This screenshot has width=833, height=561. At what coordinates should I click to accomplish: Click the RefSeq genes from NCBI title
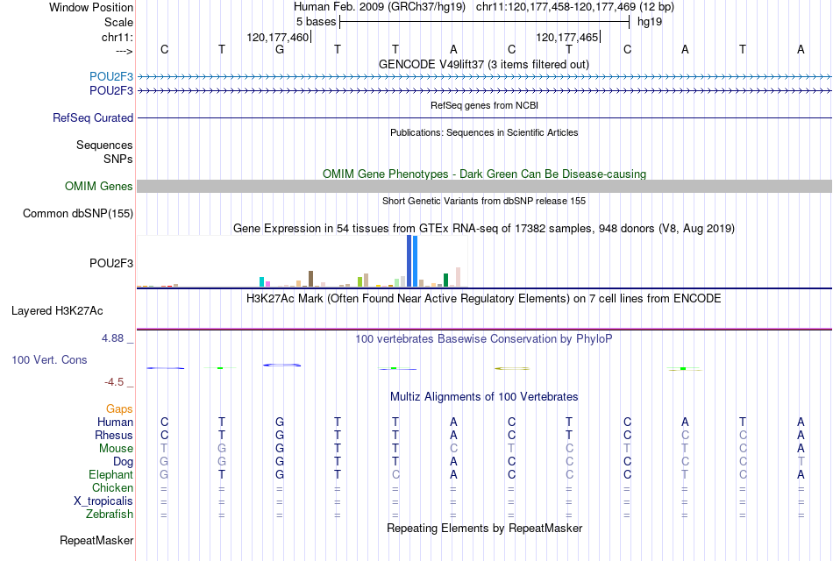point(484,105)
